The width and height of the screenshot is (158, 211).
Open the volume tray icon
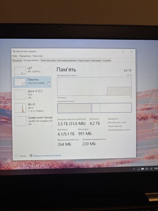click(x=147, y=168)
